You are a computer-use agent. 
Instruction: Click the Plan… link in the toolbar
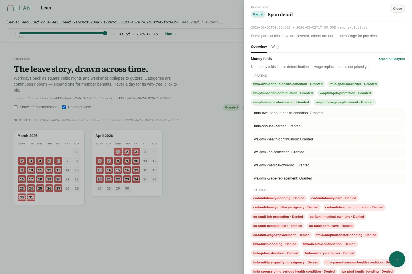click(x=170, y=34)
